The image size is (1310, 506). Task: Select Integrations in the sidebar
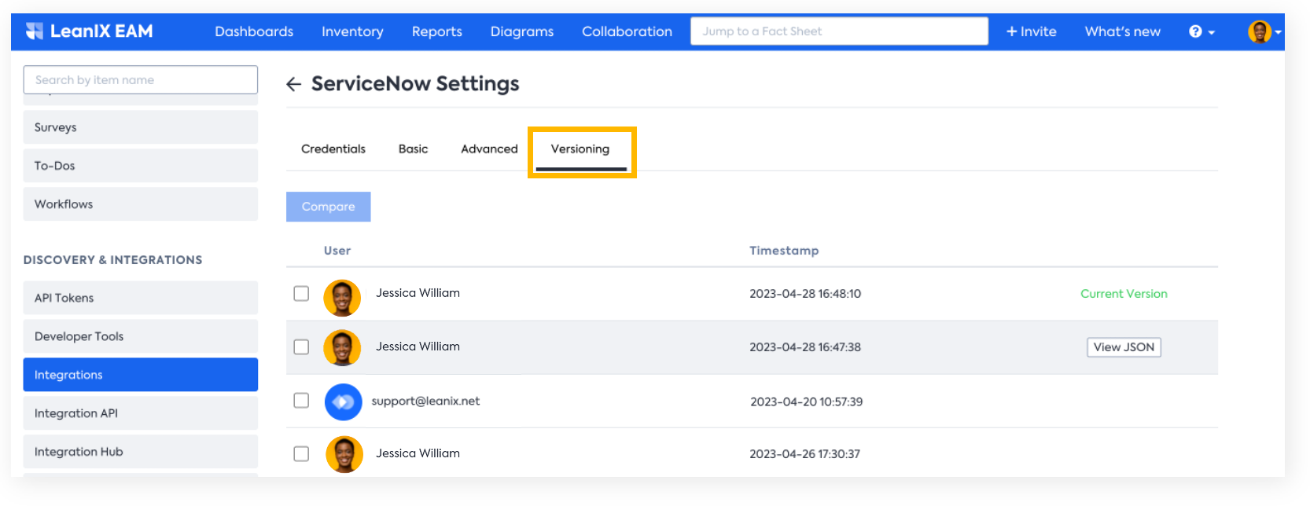(x=141, y=375)
